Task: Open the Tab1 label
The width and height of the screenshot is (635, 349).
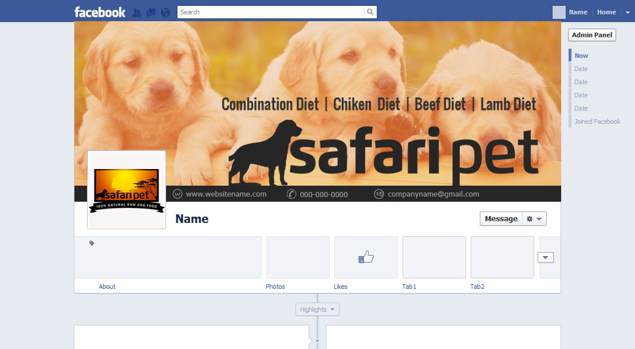Action: coord(409,287)
